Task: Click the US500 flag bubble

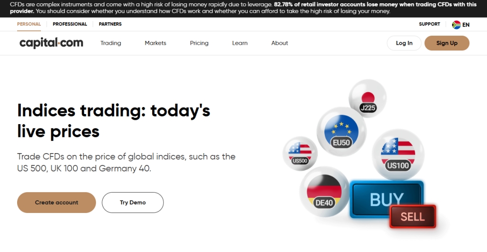Action: [x=300, y=153]
